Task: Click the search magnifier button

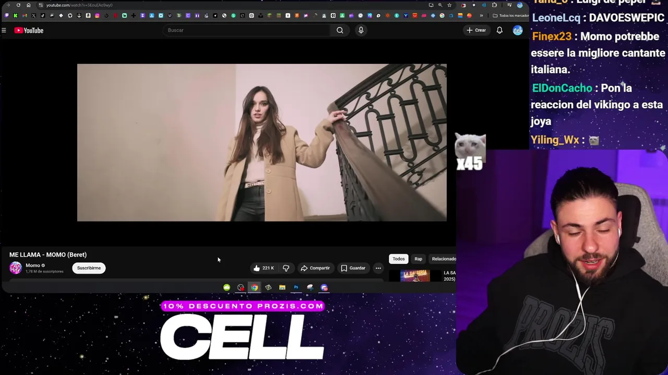Action: 340,30
